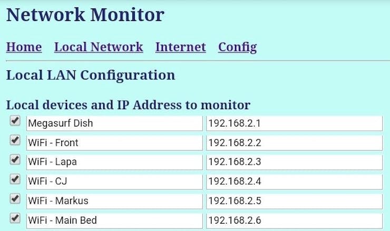Focus the 192.168.2.5 IP address field
The height and width of the screenshot is (231, 390).
[x=294, y=201]
